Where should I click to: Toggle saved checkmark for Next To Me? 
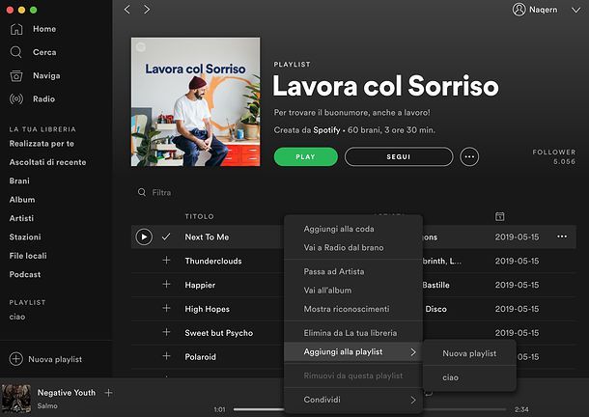tap(166, 236)
